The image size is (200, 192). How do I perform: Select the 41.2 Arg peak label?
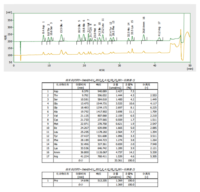159,29
